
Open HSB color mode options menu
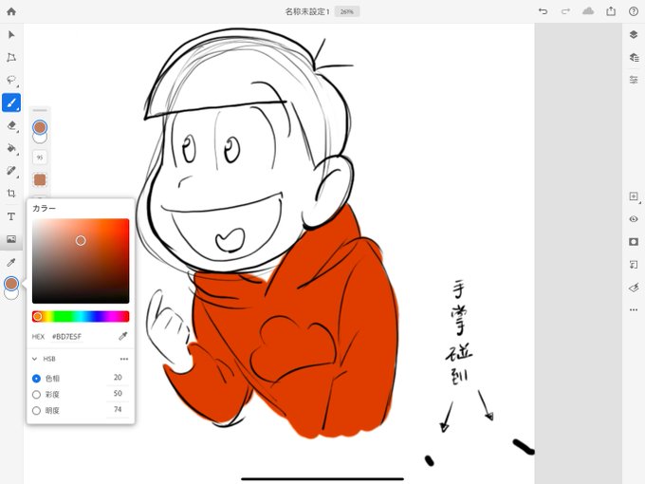124,359
